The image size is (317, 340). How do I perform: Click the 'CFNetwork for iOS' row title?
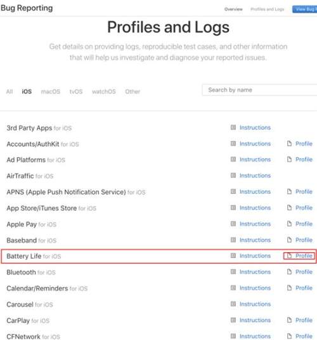pyautogui.click(x=33, y=337)
